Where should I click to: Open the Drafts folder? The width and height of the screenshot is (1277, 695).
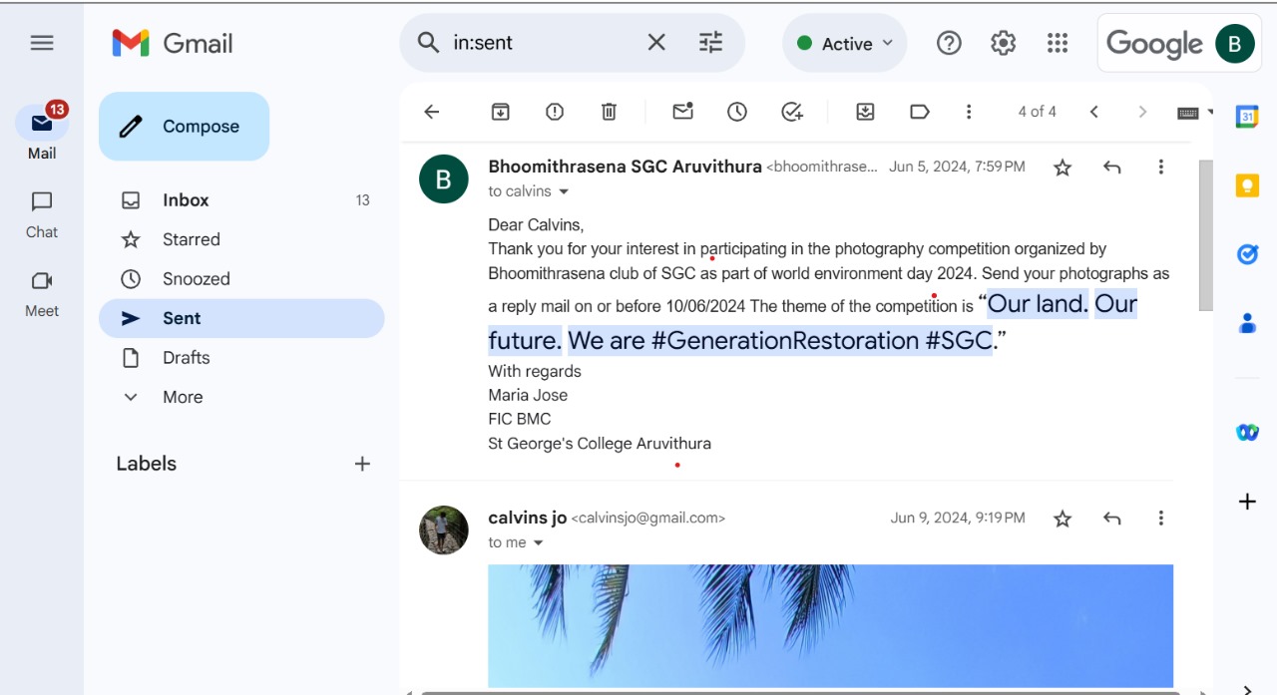186,357
